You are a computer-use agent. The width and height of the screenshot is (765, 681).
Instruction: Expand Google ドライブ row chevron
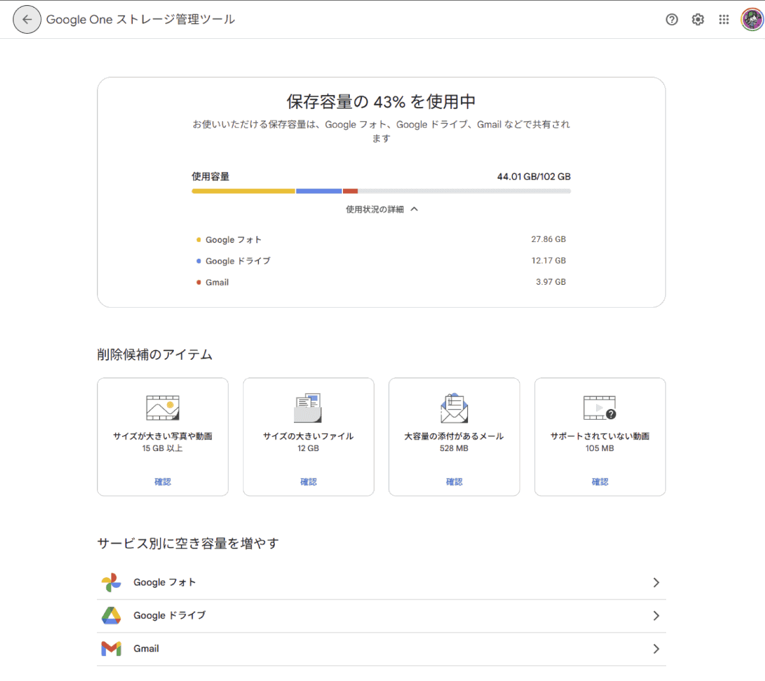pyautogui.click(x=656, y=615)
